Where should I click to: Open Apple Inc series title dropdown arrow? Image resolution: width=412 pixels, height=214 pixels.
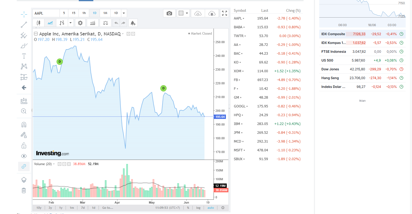(123, 34)
